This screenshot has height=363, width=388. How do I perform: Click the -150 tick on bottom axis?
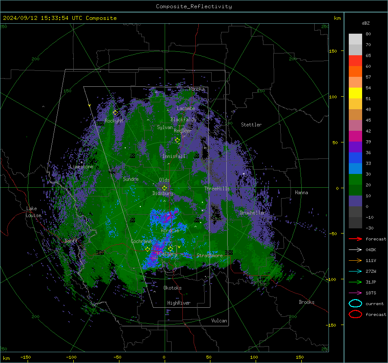click(x=25, y=357)
